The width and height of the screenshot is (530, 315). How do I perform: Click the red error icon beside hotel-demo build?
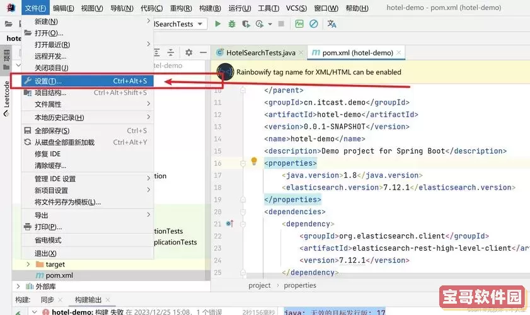point(45,312)
